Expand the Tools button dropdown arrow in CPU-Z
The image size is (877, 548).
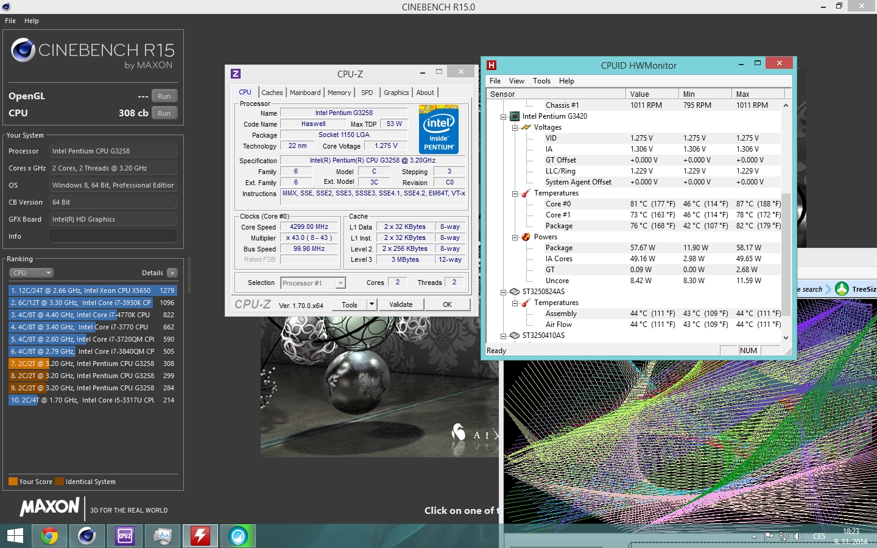pos(372,304)
